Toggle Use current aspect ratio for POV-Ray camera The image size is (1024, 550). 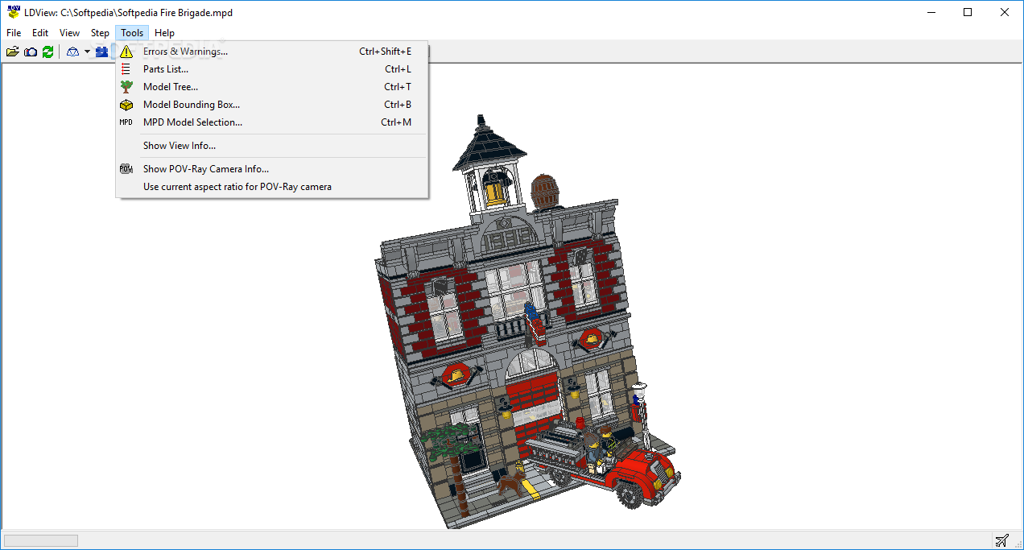click(x=272, y=187)
